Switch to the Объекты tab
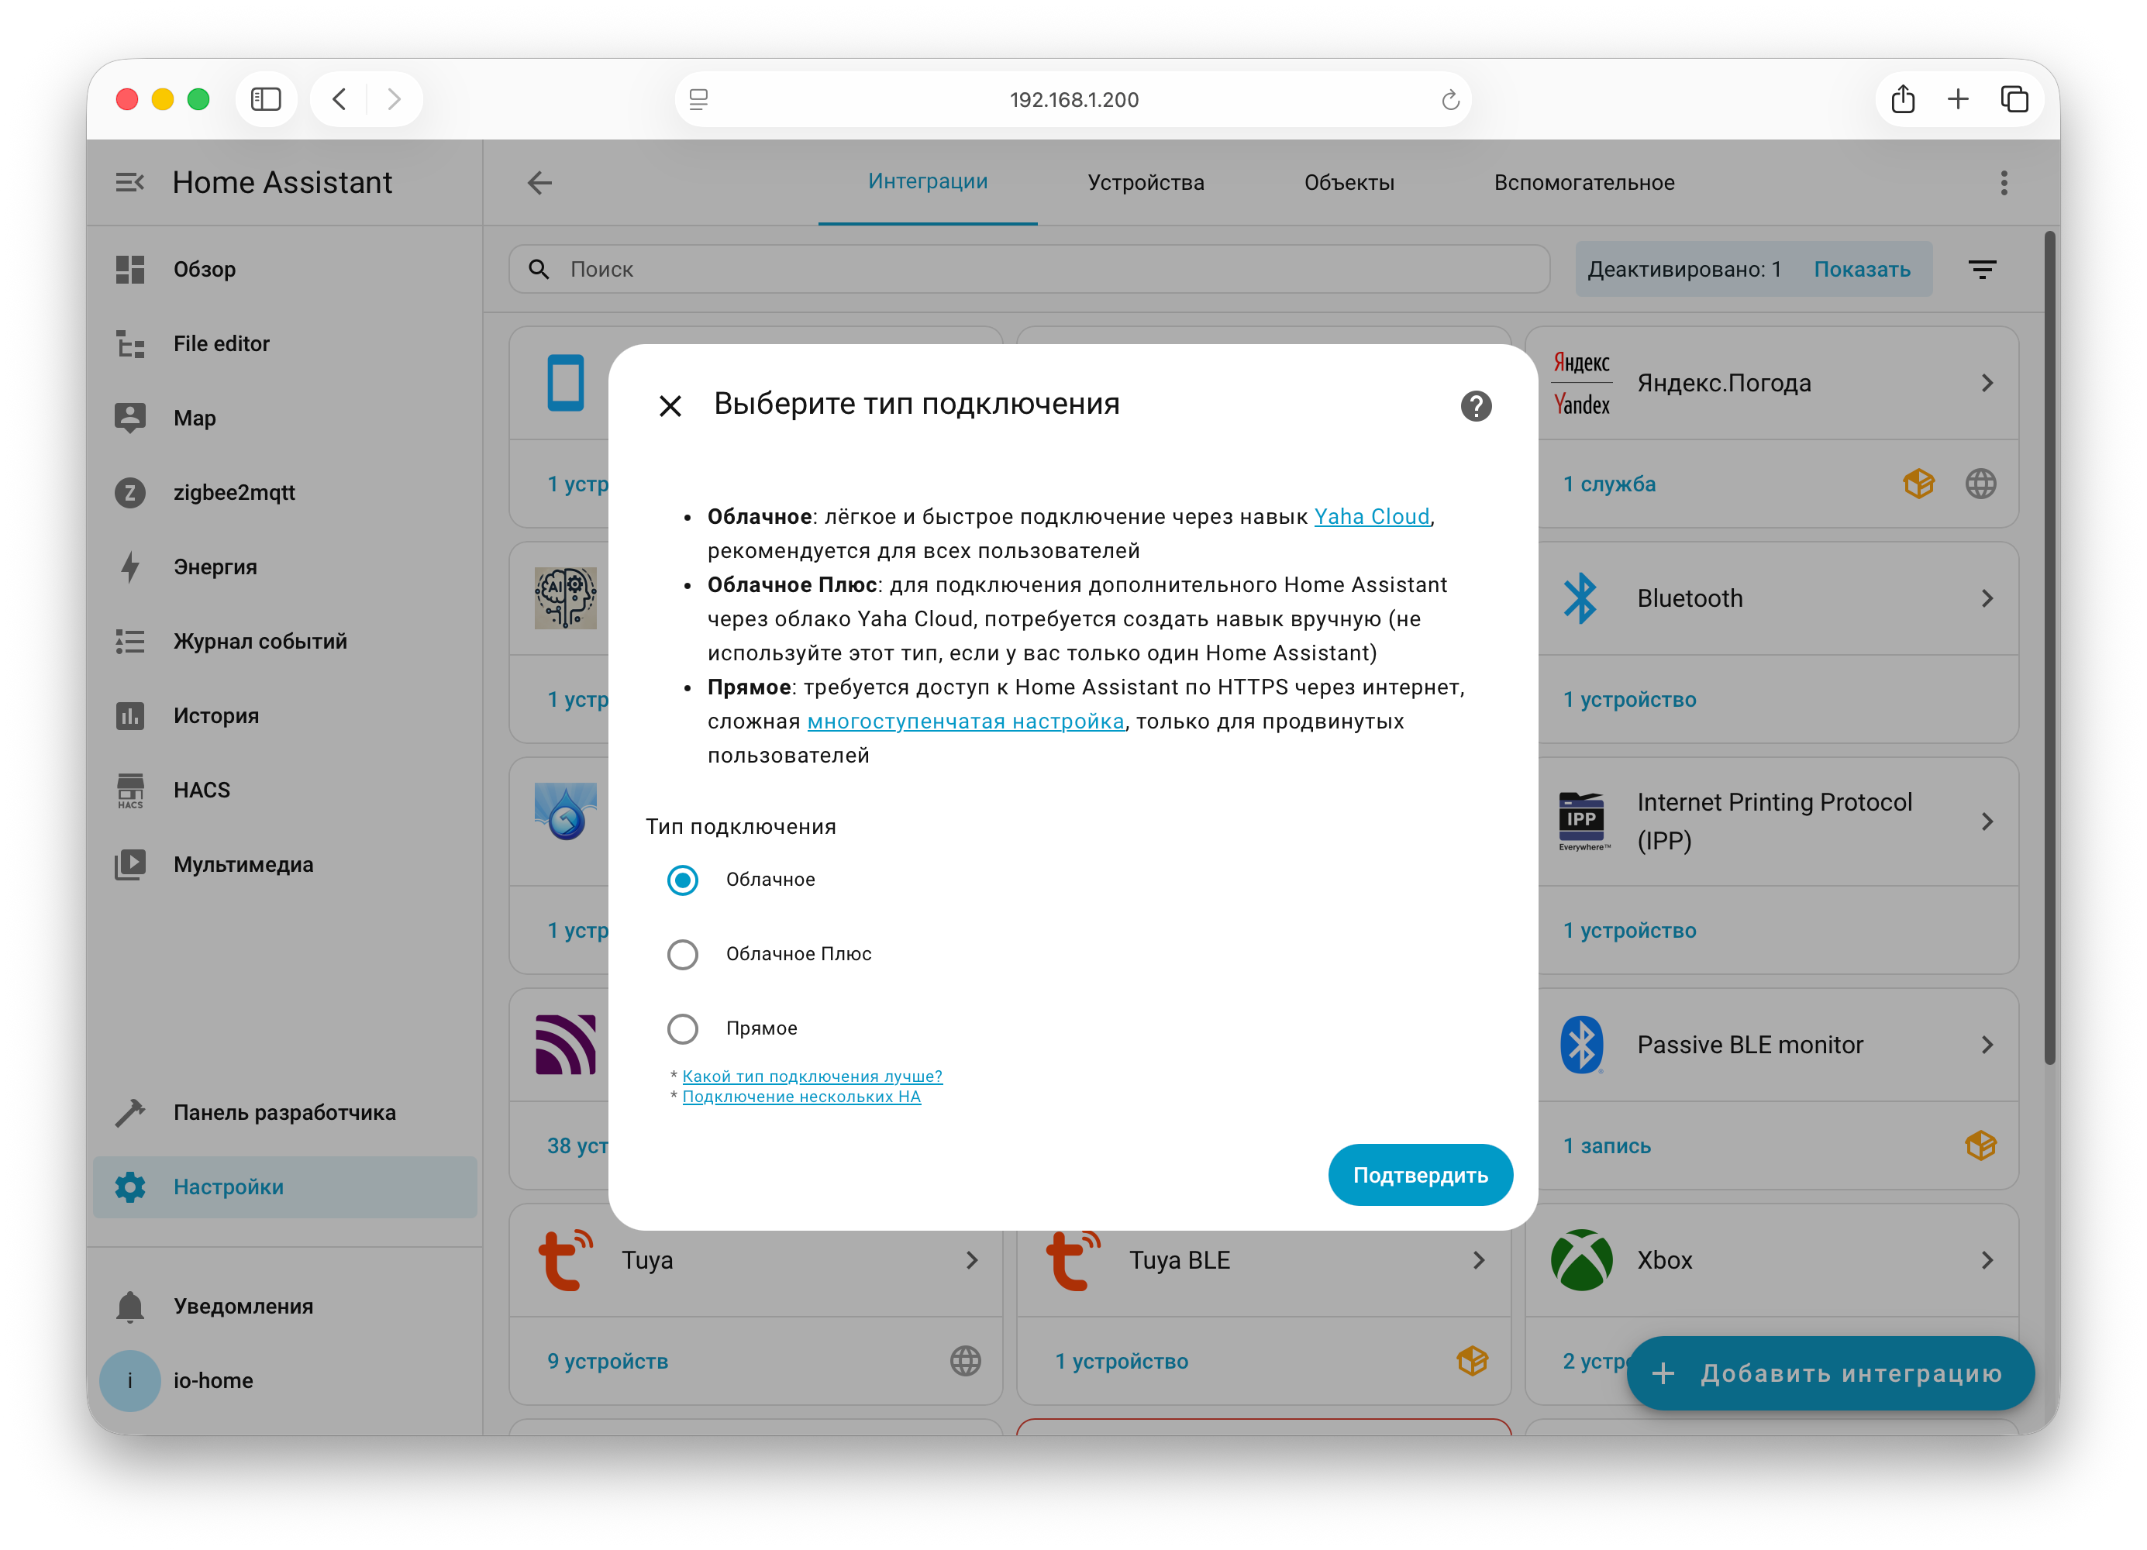Screen dimensions: 2147x1550 [x=1349, y=183]
